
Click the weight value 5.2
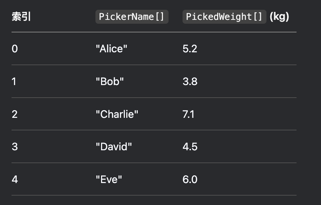tap(190, 49)
